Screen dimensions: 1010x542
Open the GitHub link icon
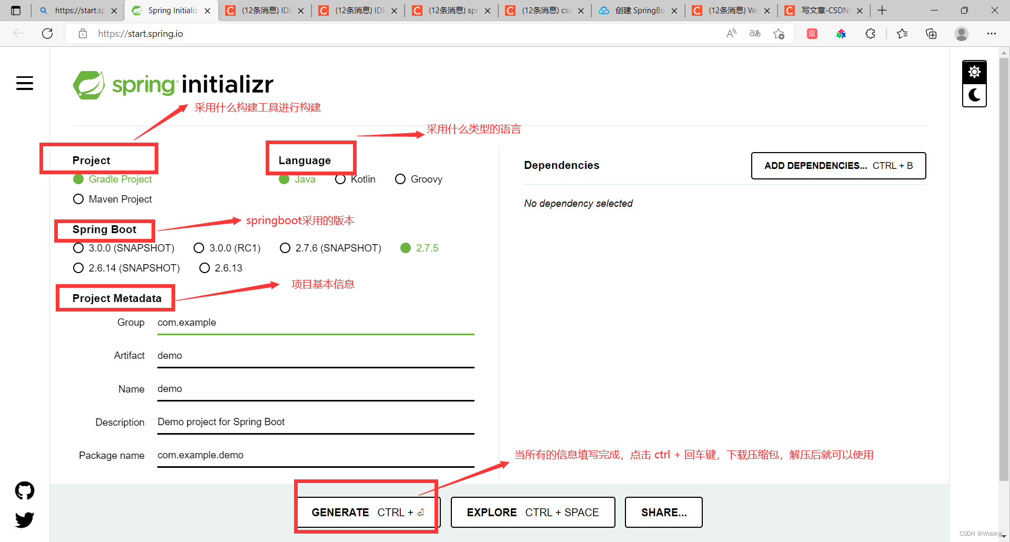coord(25,490)
